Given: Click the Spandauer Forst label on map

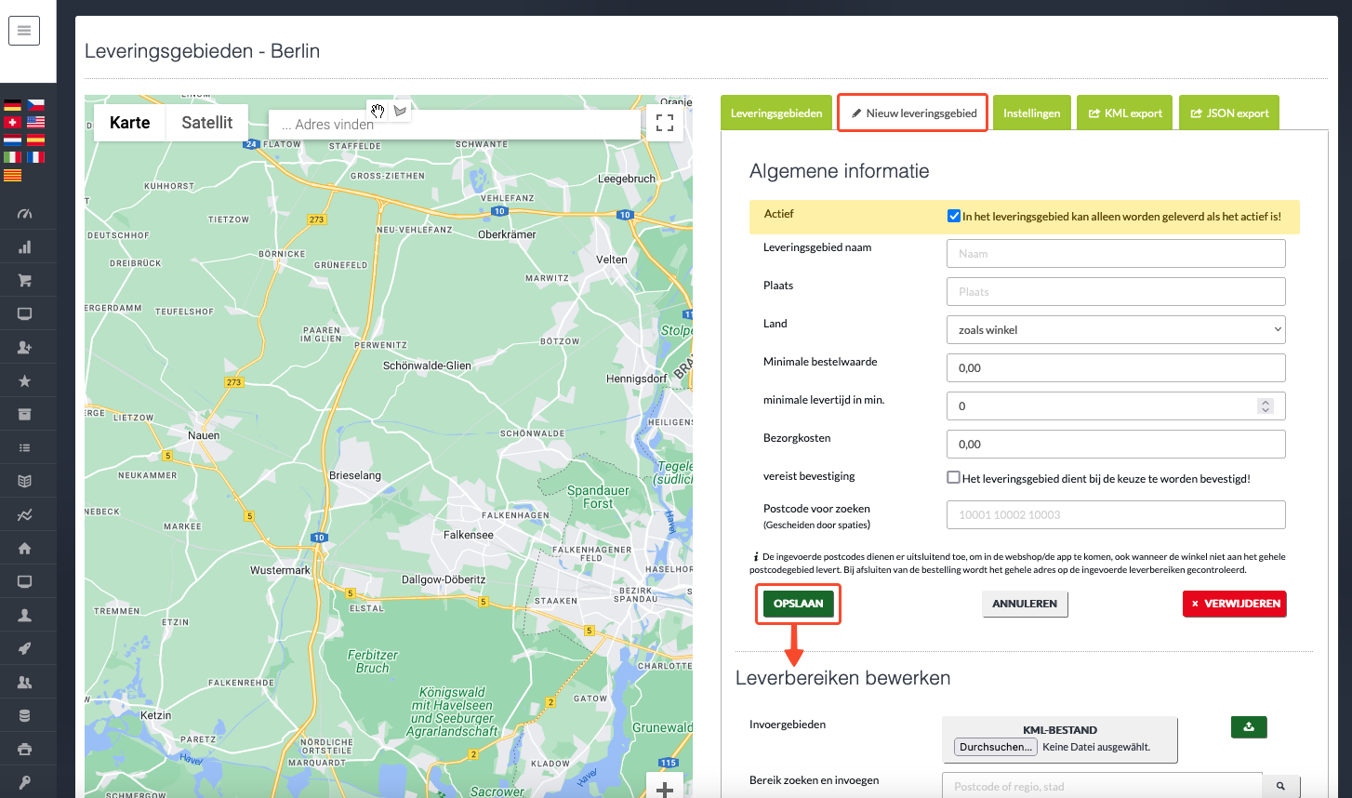Looking at the screenshot, I should coord(598,497).
